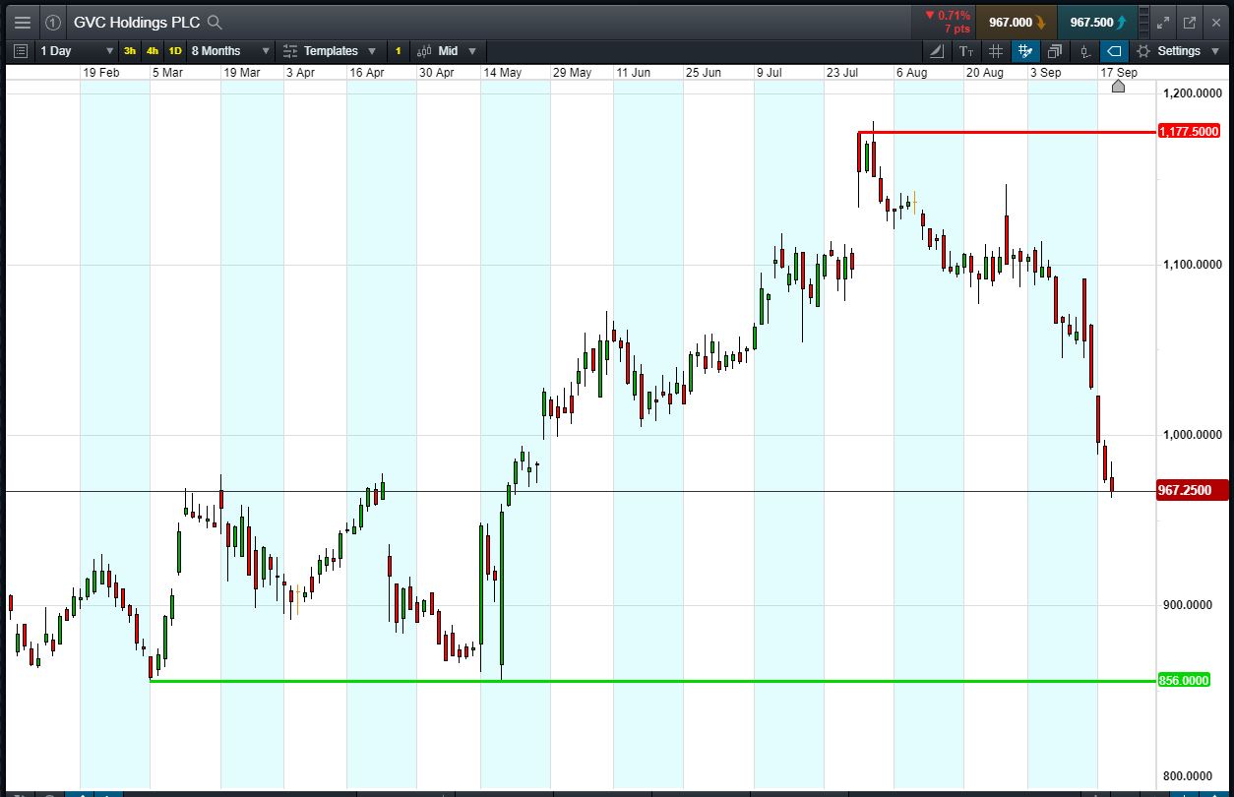
Task: Click the scroll-to-latest marker under 17 Sep
Action: (1119, 87)
